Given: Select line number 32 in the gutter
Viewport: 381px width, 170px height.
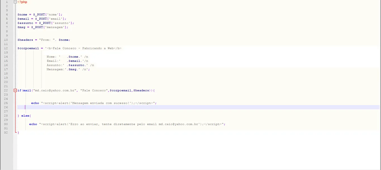Looking at the screenshot, I should point(6,133).
